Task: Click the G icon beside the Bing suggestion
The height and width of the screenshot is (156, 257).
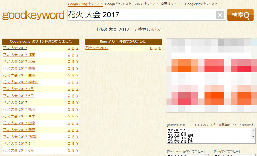Action: [151, 48]
